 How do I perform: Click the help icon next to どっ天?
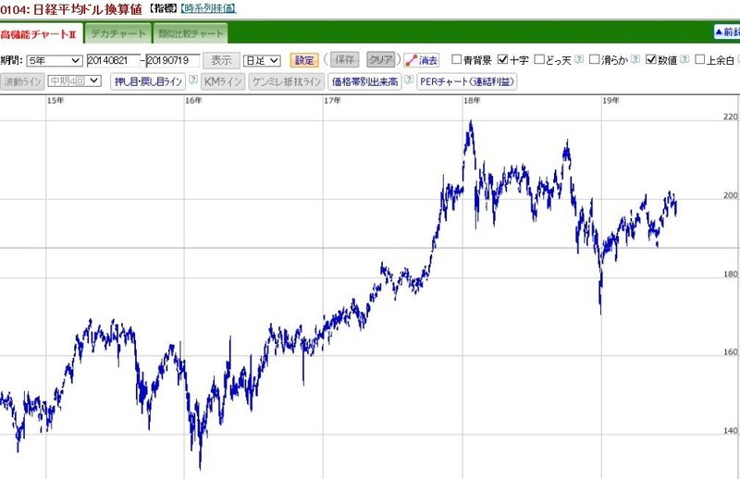click(579, 59)
